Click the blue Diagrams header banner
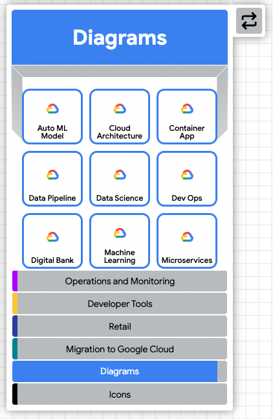 [120, 38]
